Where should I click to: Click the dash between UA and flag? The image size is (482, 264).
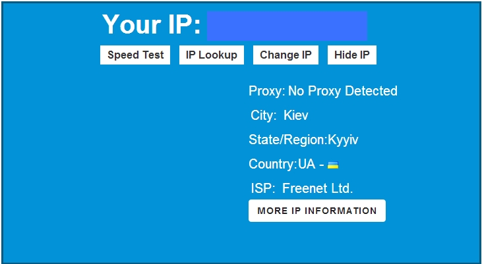322,165
